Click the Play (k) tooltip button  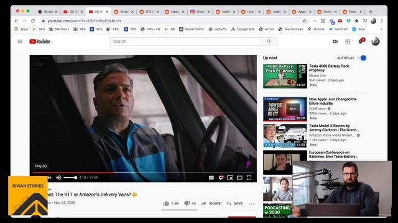(41, 166)
